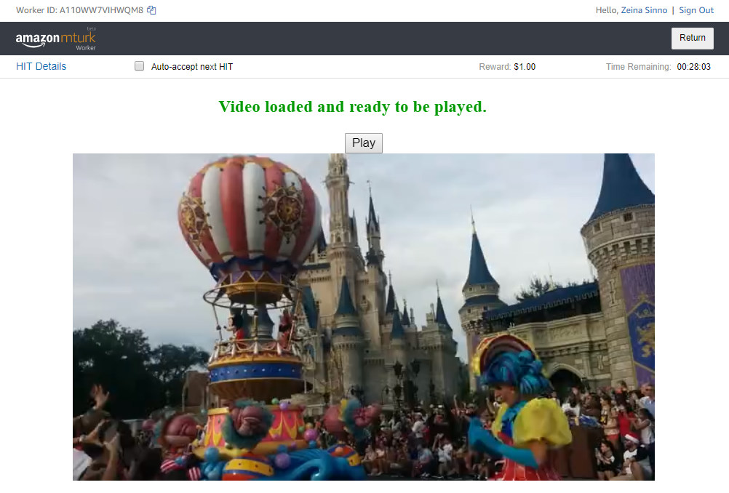Click the central castle tower in video
Viewport: 729px width, 493px height.
coord(338,218)
